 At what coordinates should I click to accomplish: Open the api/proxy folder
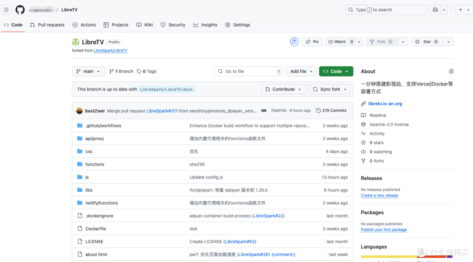tap(95, 138)
